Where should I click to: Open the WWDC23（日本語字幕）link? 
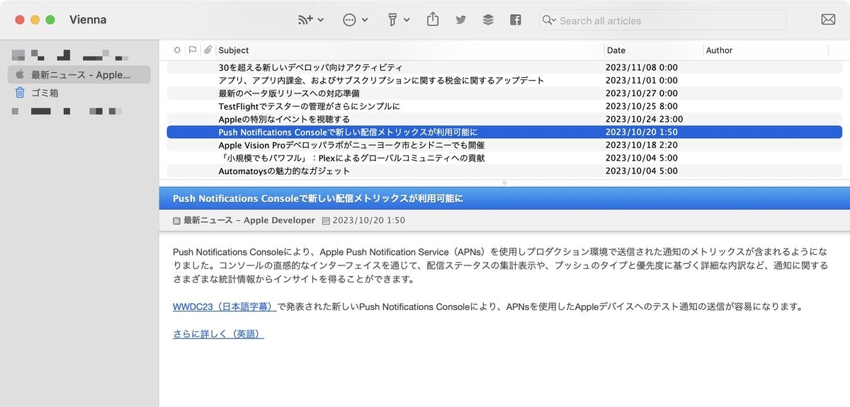(225, 307)
